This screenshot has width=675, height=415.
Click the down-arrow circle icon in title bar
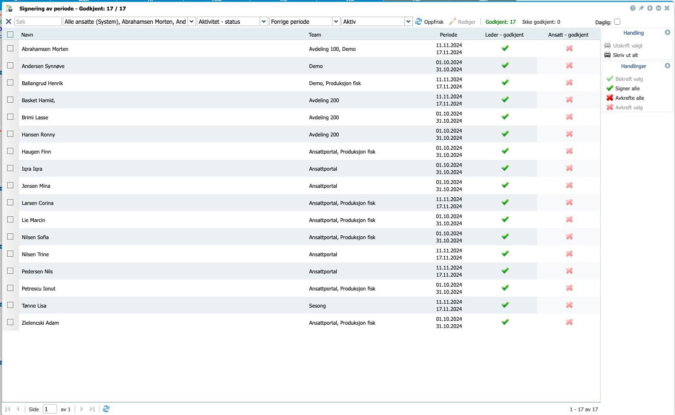coord(650,8)
